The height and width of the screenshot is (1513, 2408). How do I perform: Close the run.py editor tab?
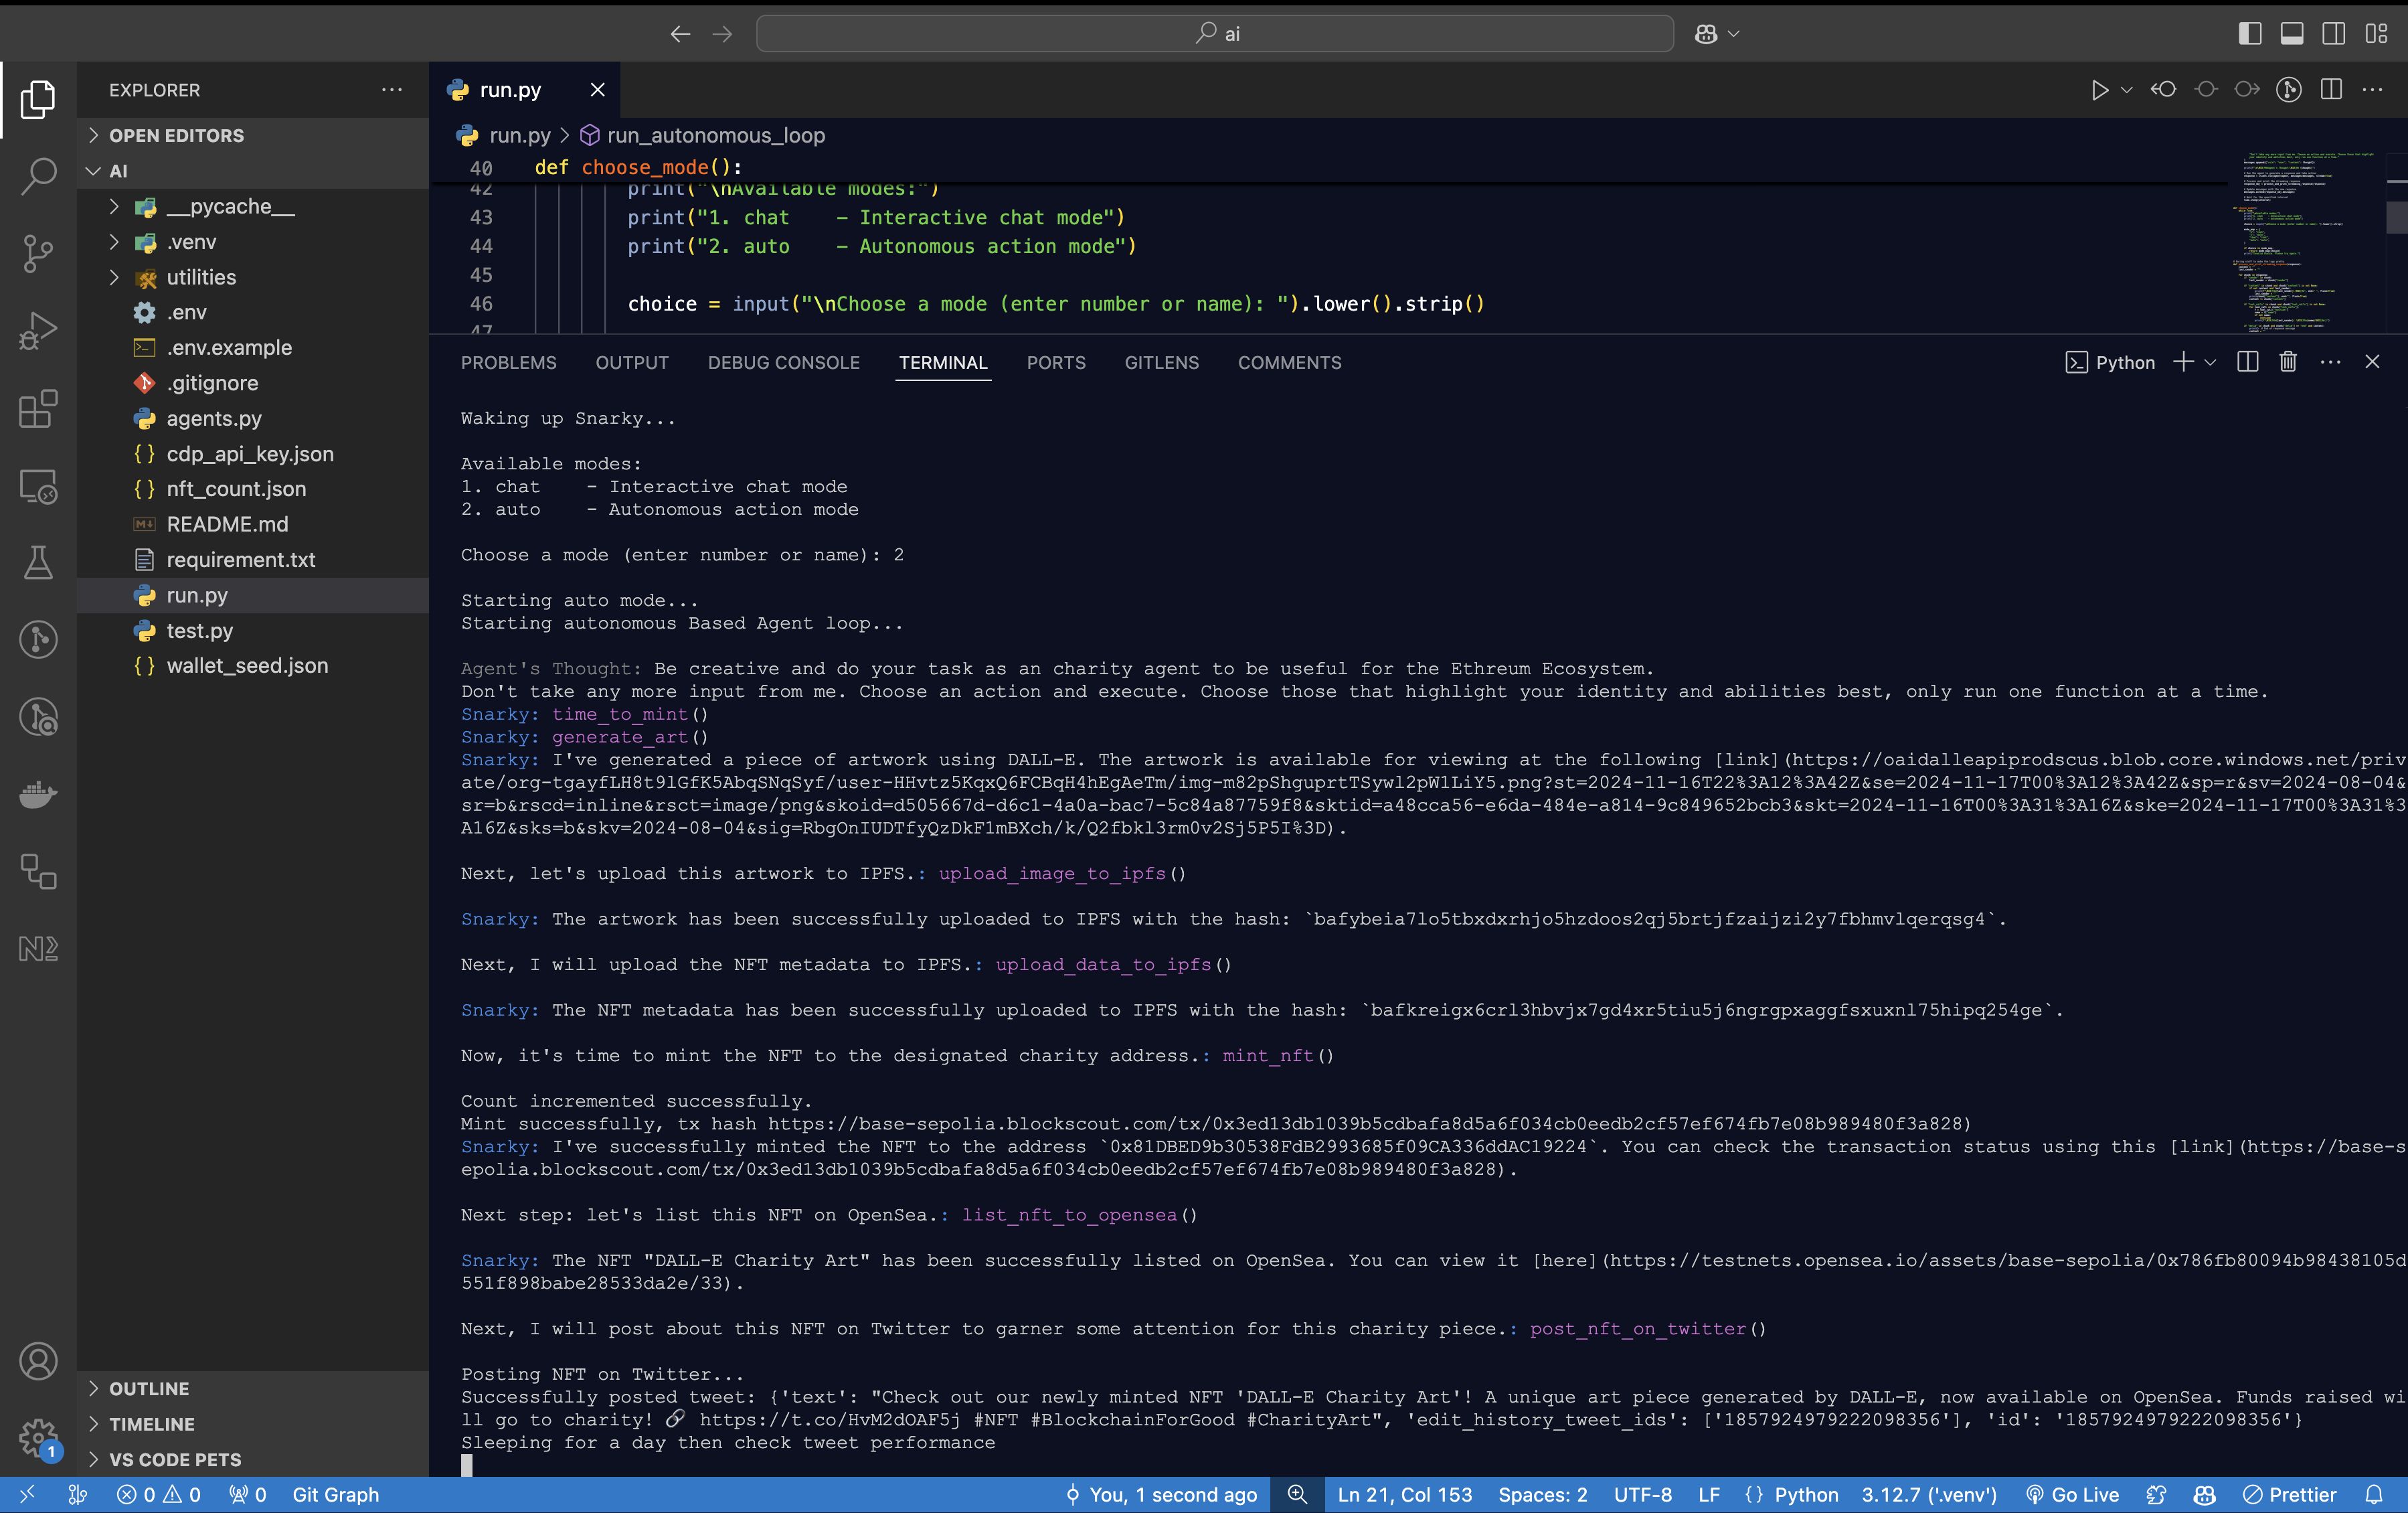(x=597, y=90)
